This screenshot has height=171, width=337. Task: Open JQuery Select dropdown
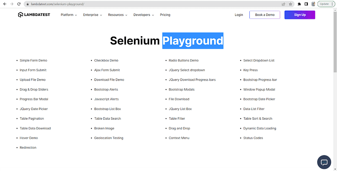point(187,70)
